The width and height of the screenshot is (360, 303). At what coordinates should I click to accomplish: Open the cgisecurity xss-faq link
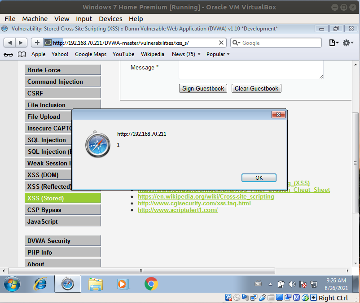194,203
